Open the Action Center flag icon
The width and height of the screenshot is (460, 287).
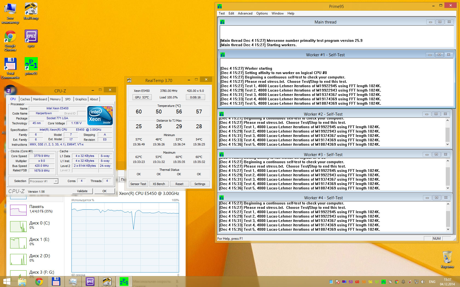pos(338,282)
